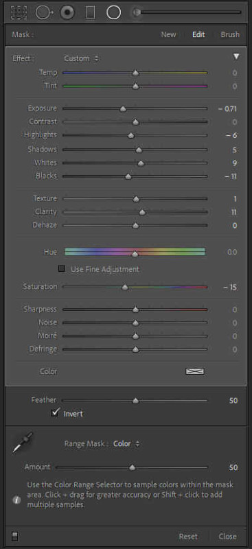Enable Use Fine Adjustment checkbox

coord(62,269)
